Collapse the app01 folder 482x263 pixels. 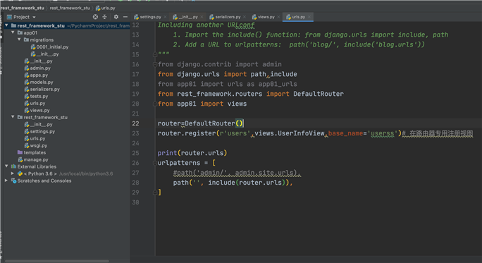point(13,32)
